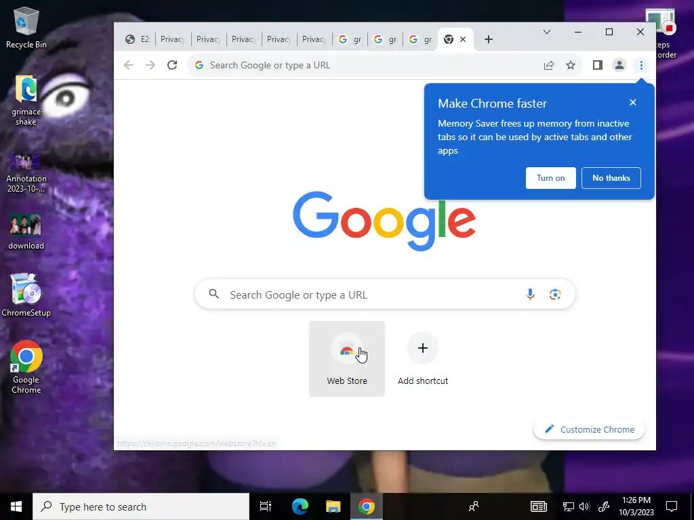Open Recycle Bin on the desktop

[x=26, y=28]
